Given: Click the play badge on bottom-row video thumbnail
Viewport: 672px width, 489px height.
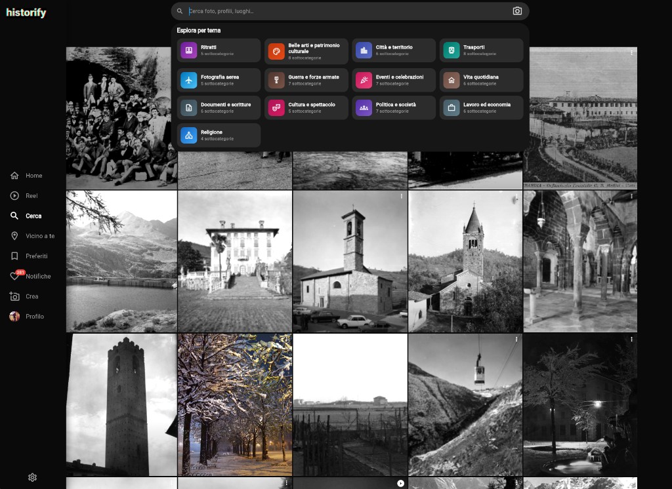Looking at the screenshot, I should pos(400,484).
